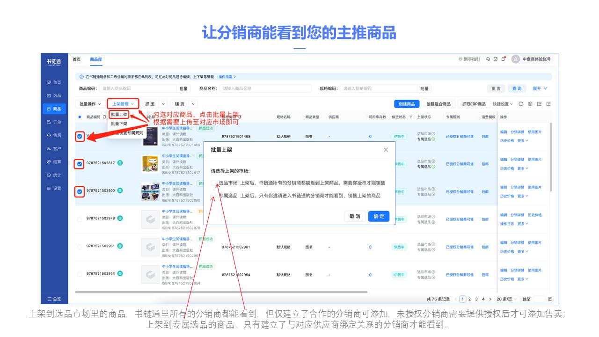Check the row 9787521502961 checkbox

coord(80,247)
